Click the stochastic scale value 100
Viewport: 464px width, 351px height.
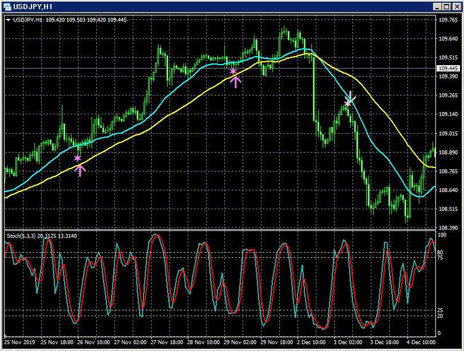click(442, 235)
